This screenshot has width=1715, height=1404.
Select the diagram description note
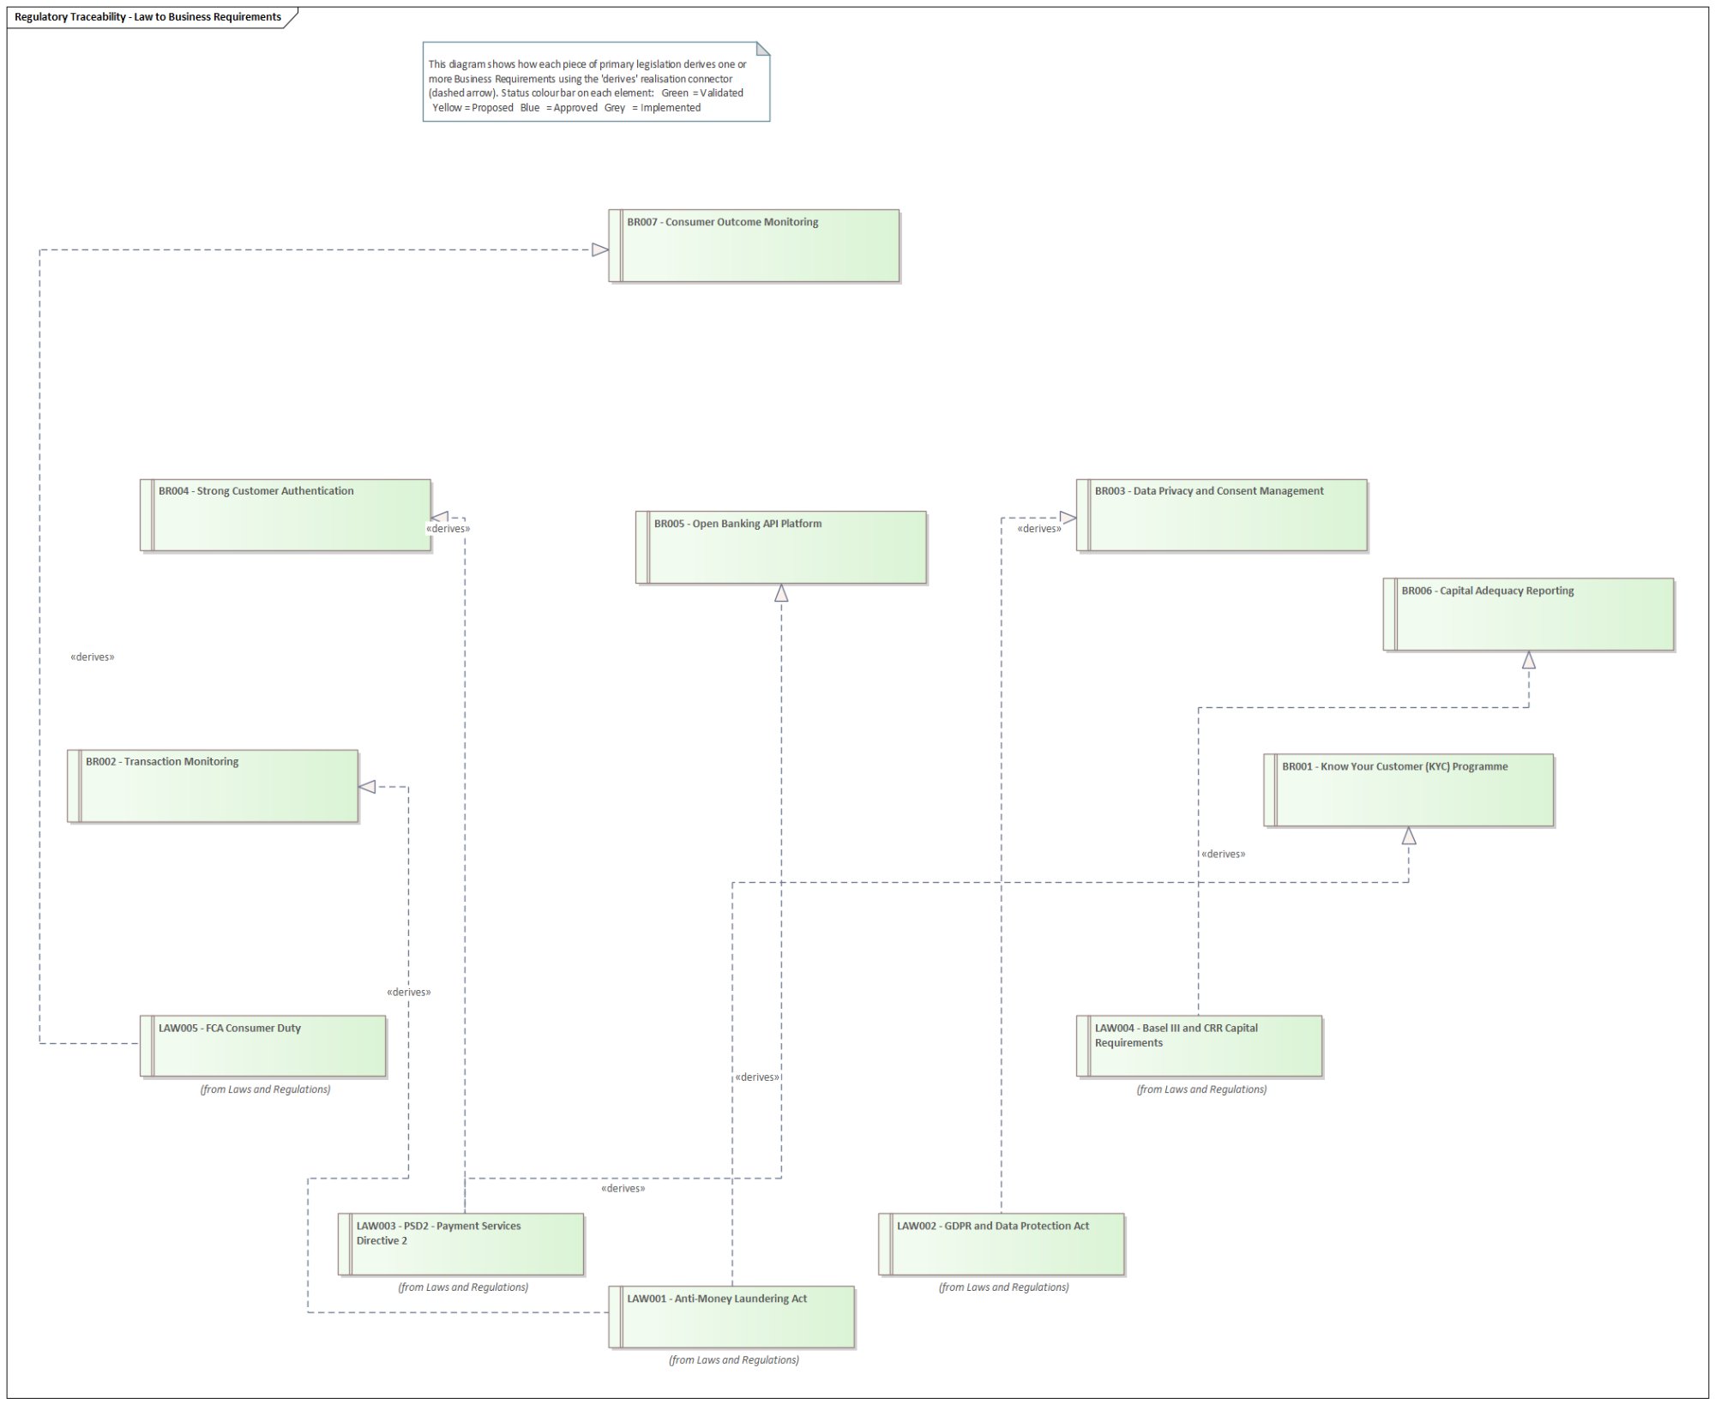(596, 82)
